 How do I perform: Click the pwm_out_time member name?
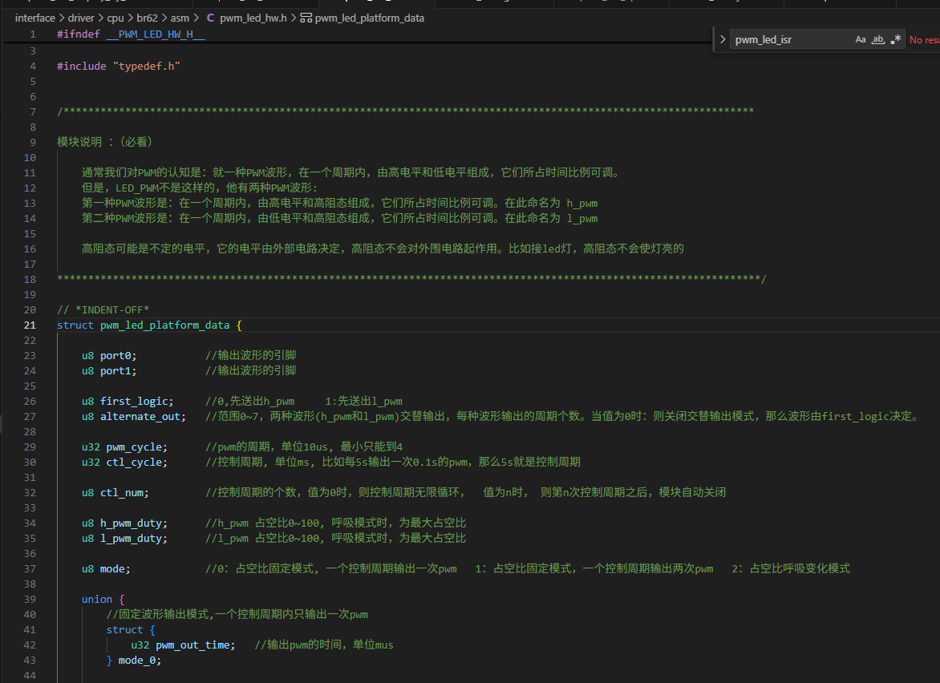(x=193, y=645)
